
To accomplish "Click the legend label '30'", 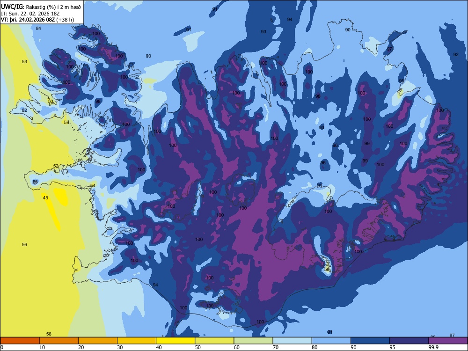I will point(120,347).
